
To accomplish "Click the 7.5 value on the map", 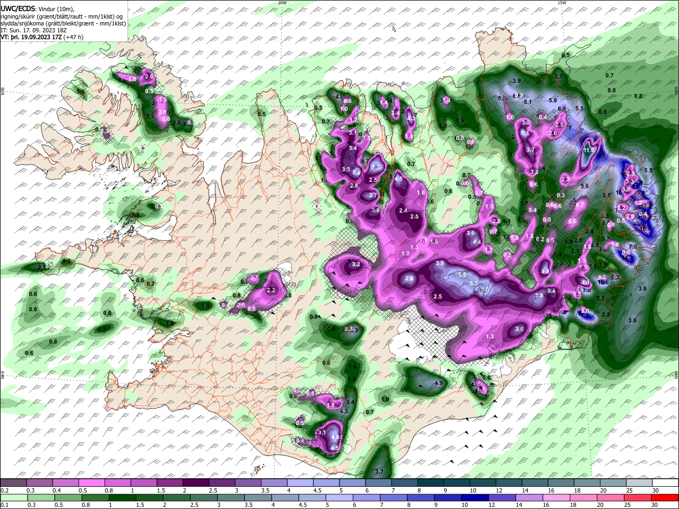I will coord(633,247).
